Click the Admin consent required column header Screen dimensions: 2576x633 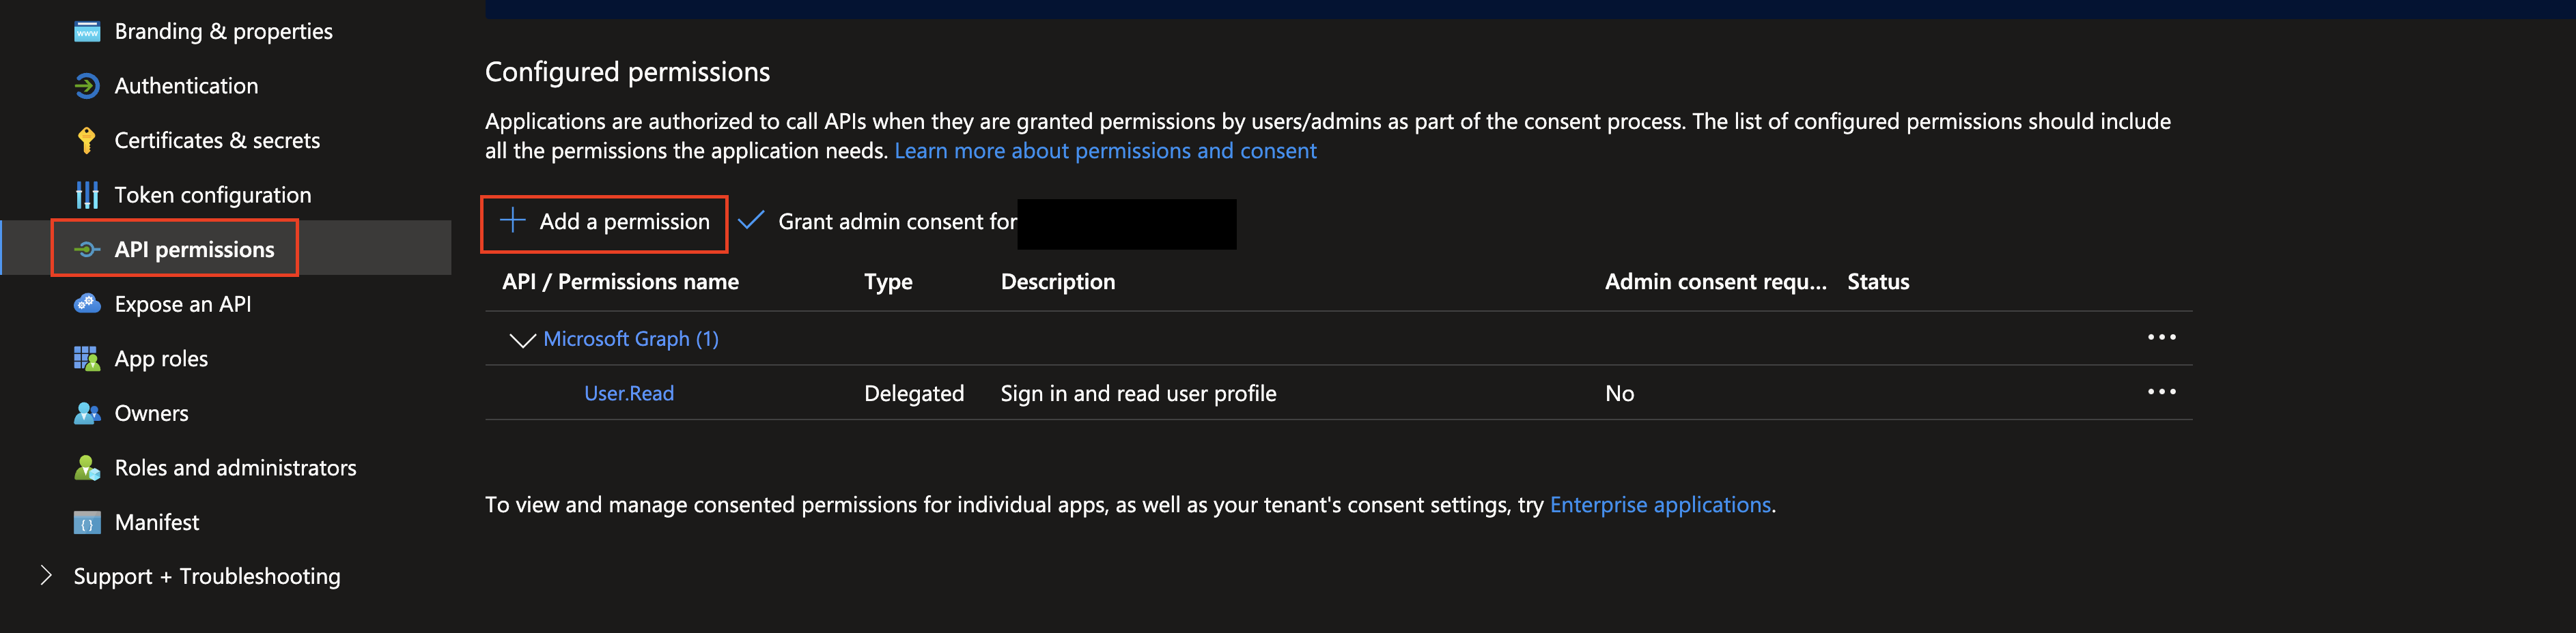[x=1715, y=282]
